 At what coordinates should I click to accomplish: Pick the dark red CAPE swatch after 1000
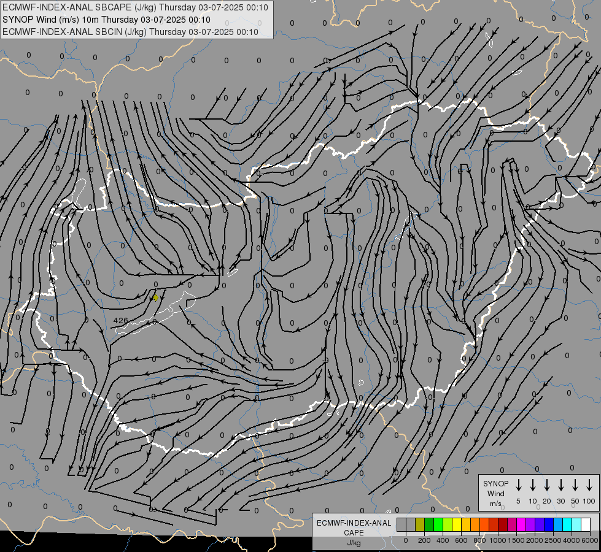503,524
